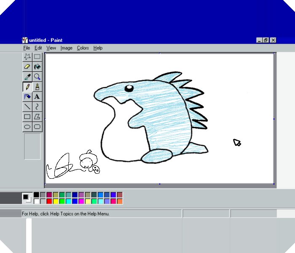Select the Curve tool
This screenshot has width=295, height=253.
(37, 107)
